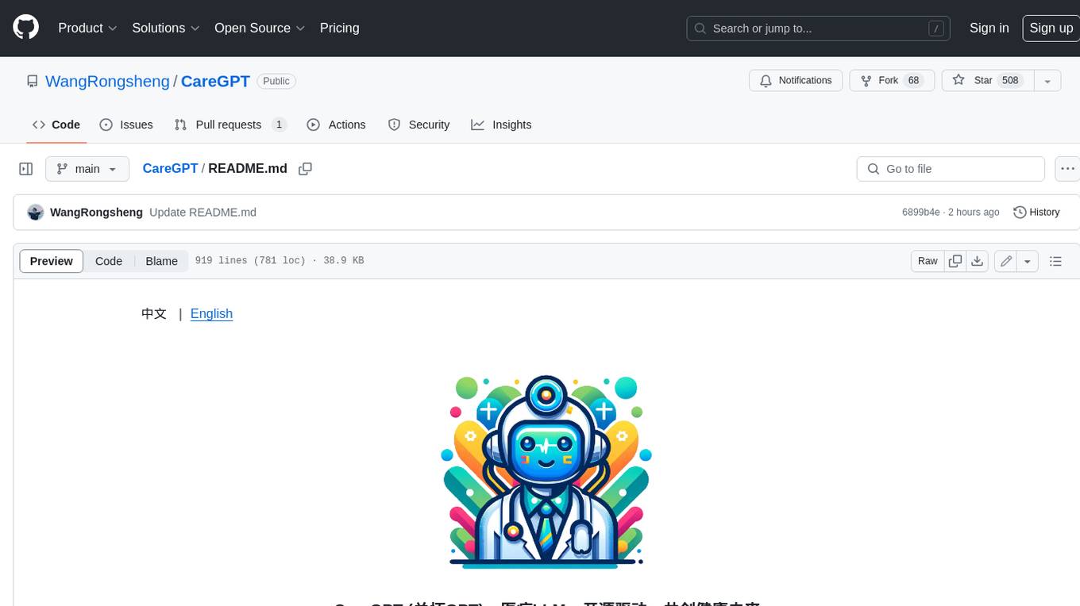This screenshot has height=606, width=1080.
Task: Click the Notifications bell button
Action: point(796,81)
